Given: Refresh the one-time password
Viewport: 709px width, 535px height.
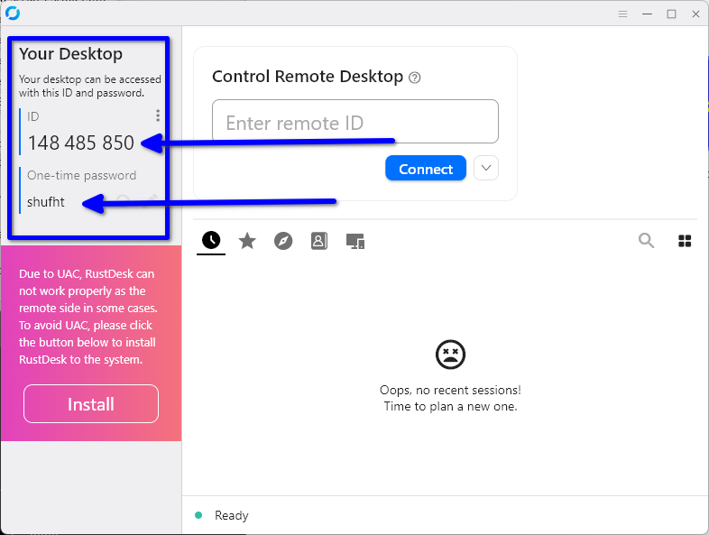Looking at the screenshot, I should pyautogui.click(x=124, y=201).
